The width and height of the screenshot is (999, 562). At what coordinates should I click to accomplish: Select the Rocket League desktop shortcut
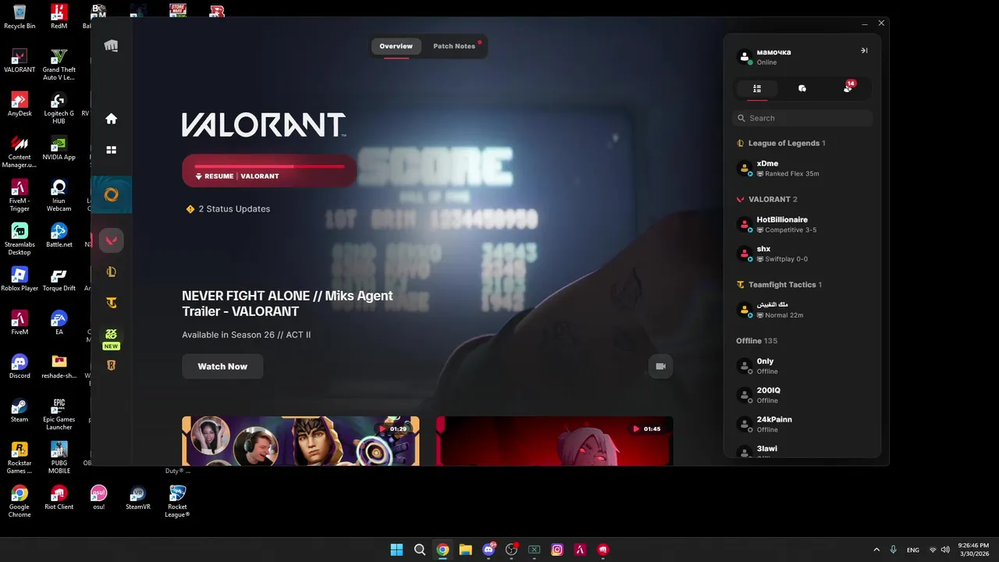[177, 501]
